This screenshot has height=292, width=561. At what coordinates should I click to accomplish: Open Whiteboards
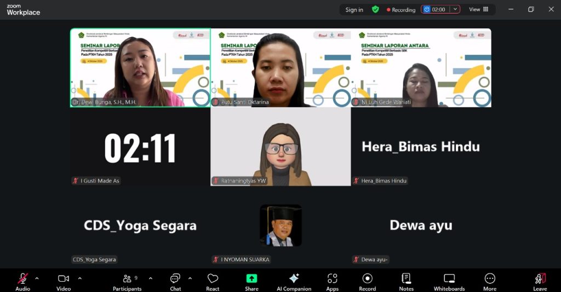(x=449, y=281)
